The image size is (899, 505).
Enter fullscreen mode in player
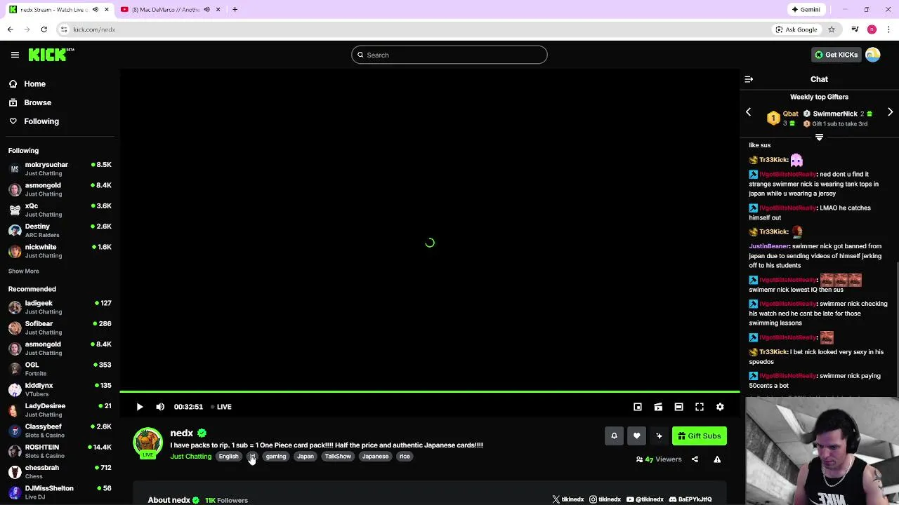pos(700,407)
